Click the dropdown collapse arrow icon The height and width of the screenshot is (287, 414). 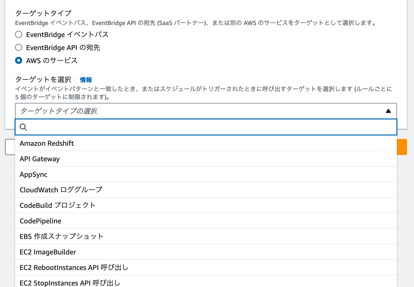[388, 111]
